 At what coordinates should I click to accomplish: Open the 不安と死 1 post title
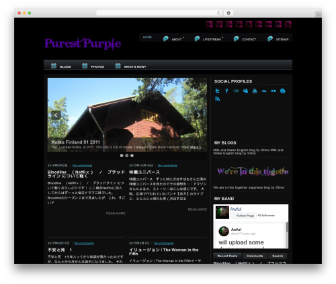tap(60, 250)
